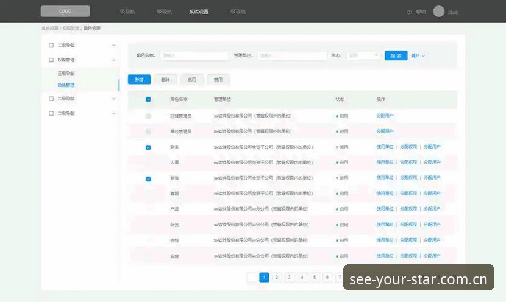Expand the bottom 二级导航 chevron in the sidebar
506x302 pixels.
pos(113,113)
